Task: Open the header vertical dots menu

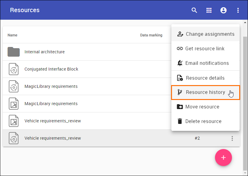Action: tap(238, 10)
